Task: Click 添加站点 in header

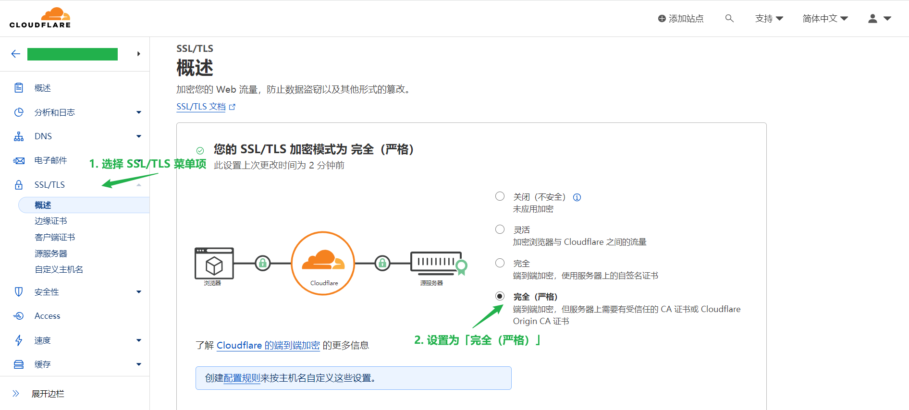Action: point(686,19)
